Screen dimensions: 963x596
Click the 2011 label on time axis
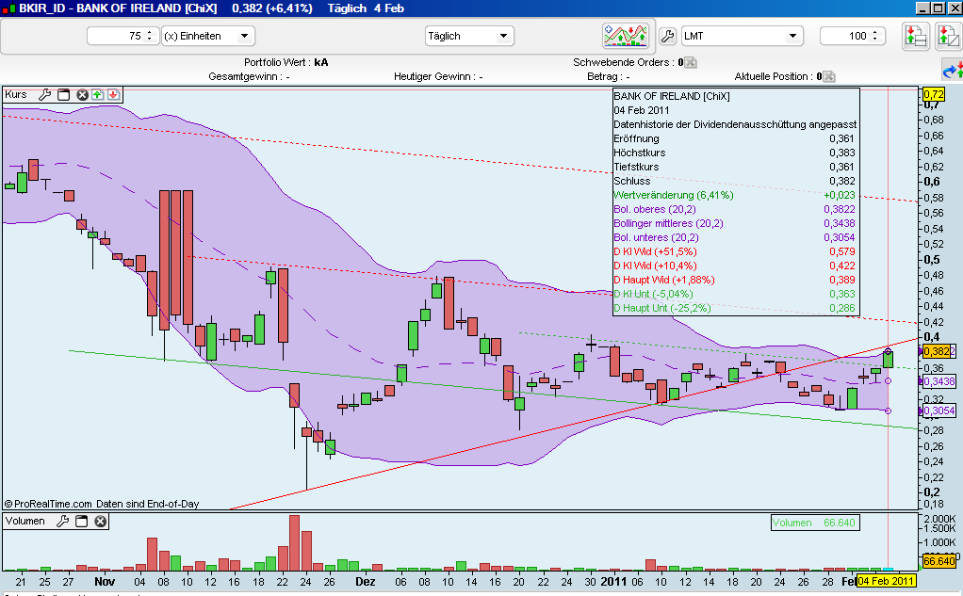612,581
